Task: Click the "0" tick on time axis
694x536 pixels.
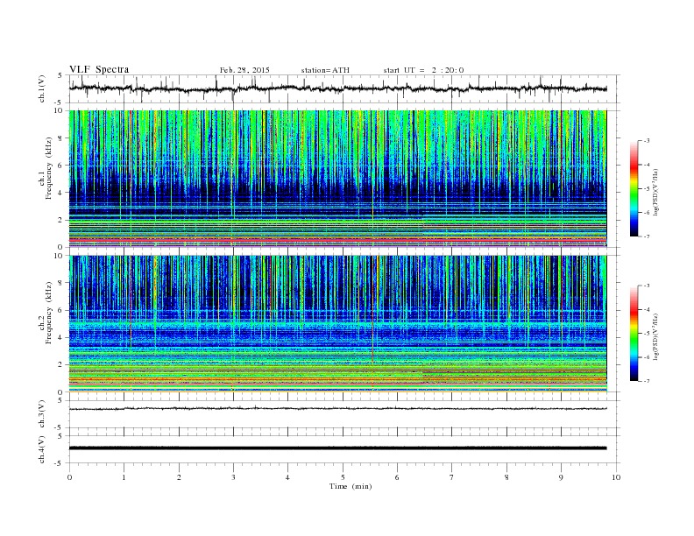Action: [69, 477]
